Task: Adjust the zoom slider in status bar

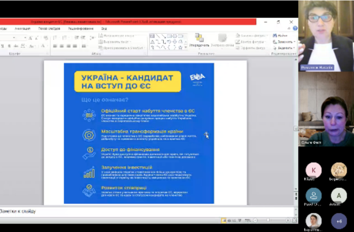Action: coord(268,220)
